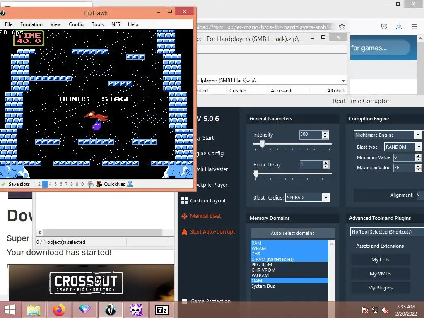Click the Intensity value stepper arrows

[x=325, y=135]
